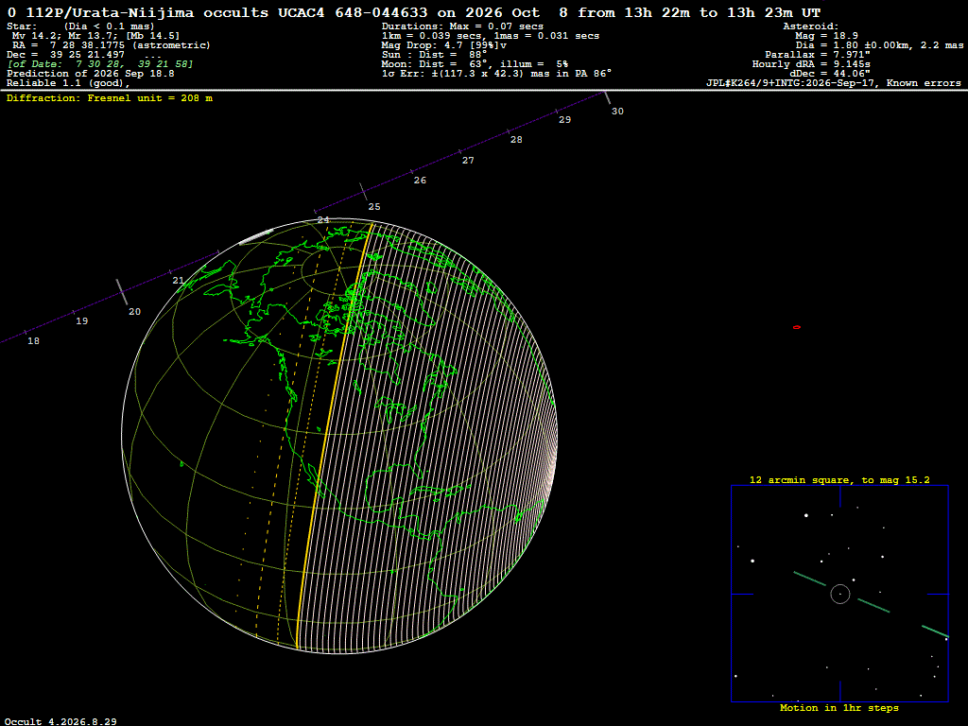968x726 pixels.
Task: Click the target star circle in finder chart
Action: point(840,594)
